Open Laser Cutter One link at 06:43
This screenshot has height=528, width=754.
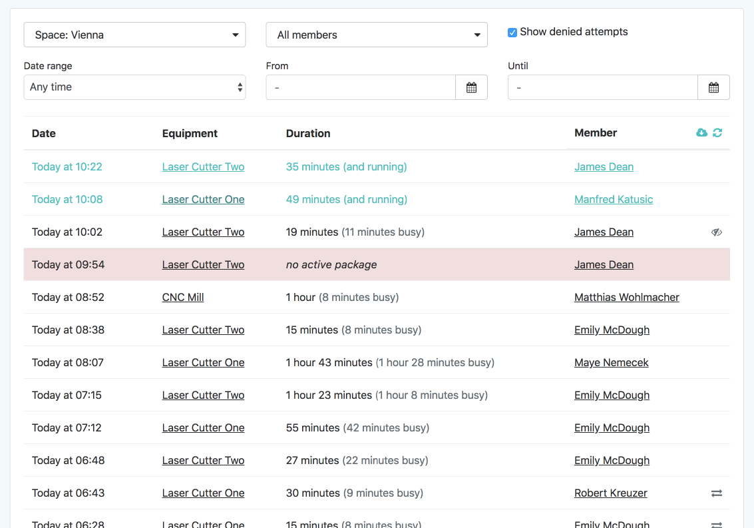tap(203, 493)
